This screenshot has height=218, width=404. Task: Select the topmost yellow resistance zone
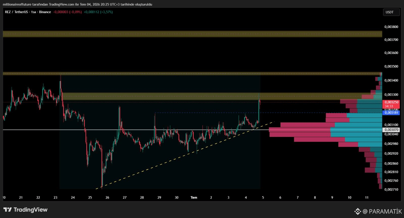coord(192,34)
